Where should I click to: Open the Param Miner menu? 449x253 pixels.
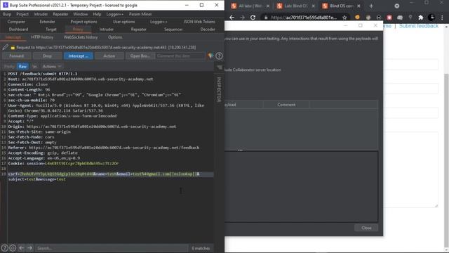pyautogui.click(x=140, y=14)
